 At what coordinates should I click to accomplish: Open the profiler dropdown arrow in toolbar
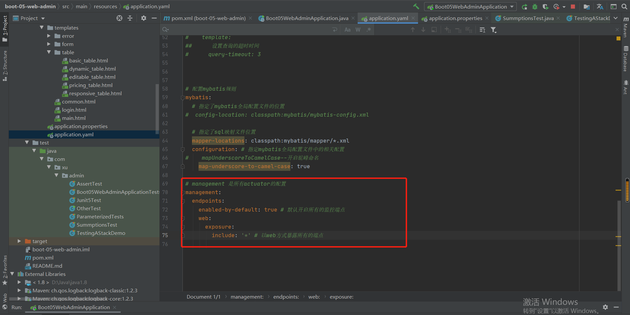[x=564, y=7]
